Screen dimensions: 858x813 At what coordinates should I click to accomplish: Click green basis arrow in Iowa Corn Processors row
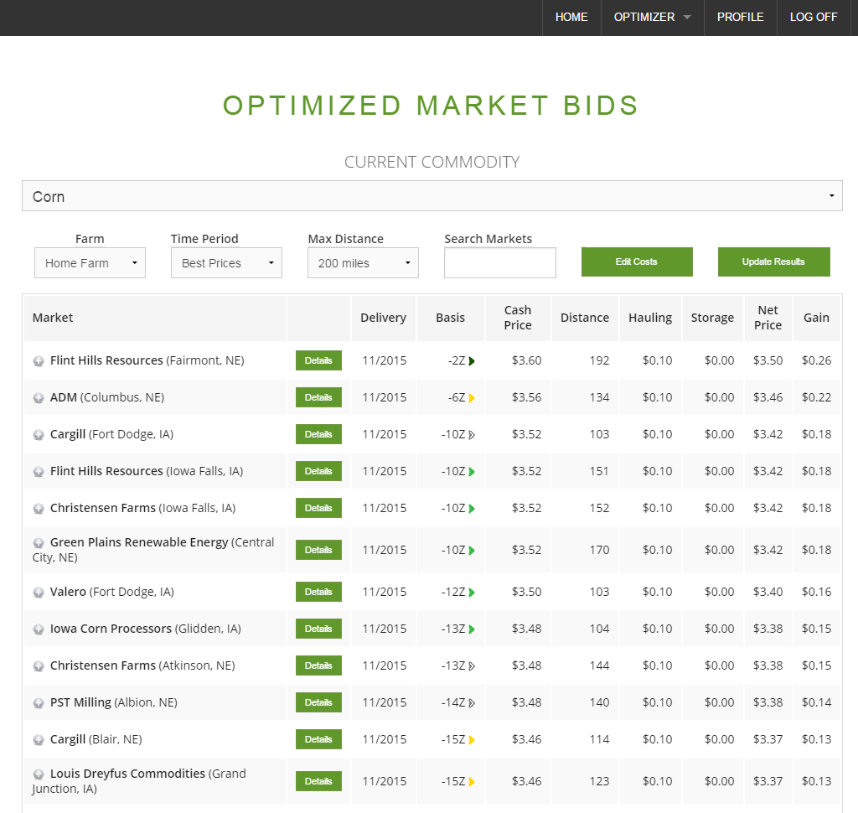click(472, 629)
